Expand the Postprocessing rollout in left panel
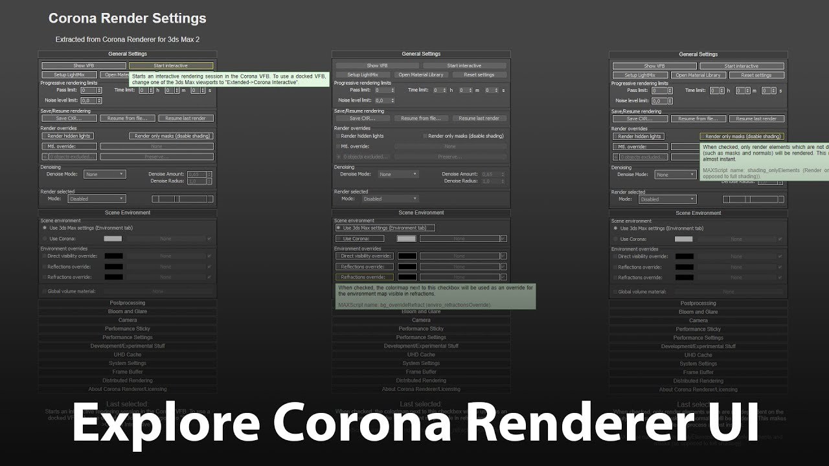Image resolution: width=829 pixels, height=466 pixels. click(127, 303)
